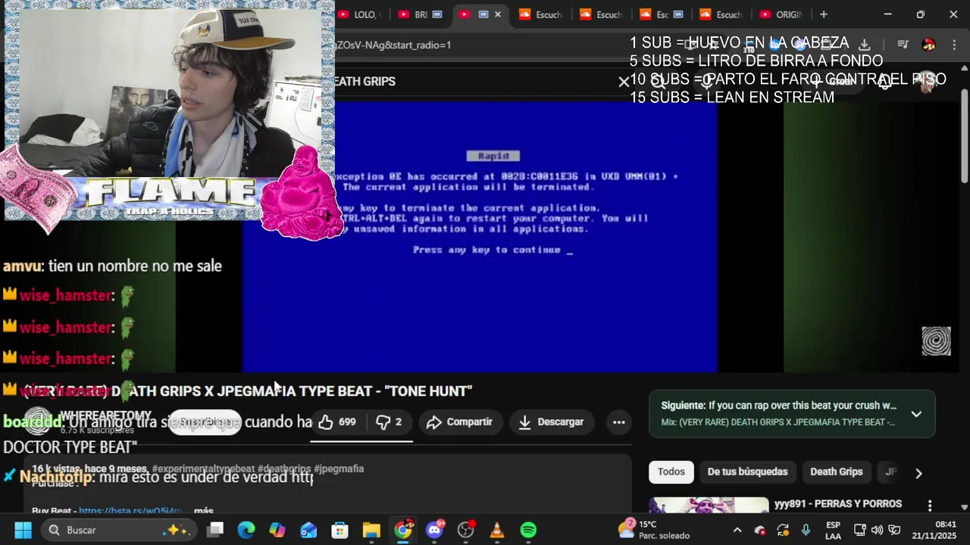Click the #jpegmafia hashtag
Screen dimensions: 970x545
[339, 469]
